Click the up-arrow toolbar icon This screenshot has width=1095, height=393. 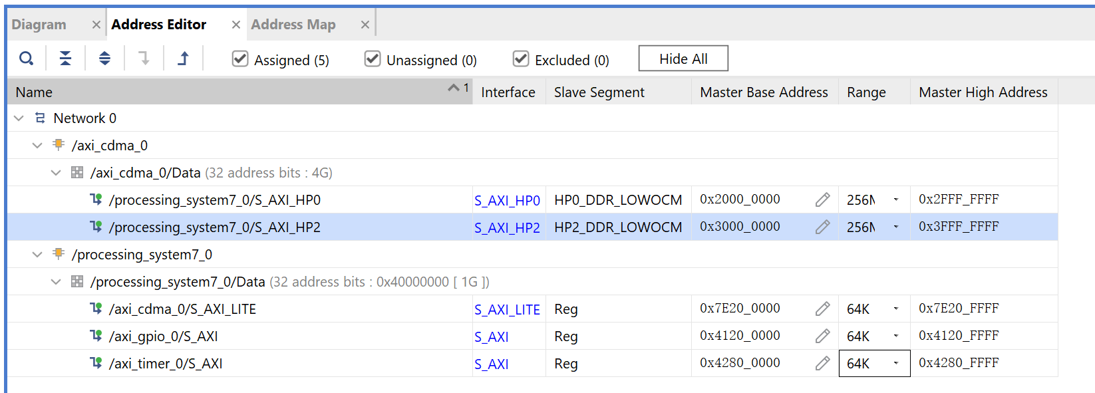point(184,59)
